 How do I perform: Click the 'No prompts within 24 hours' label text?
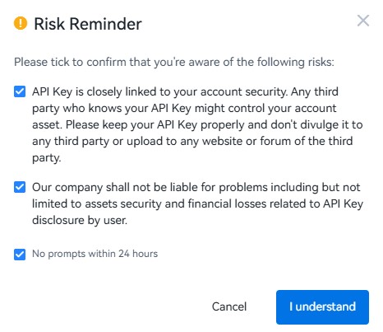tap(95, 254)
